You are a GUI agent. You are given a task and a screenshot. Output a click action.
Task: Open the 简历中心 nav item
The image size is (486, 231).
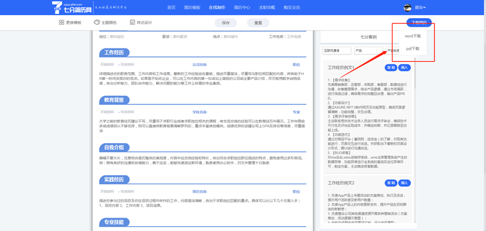(x=242, y=7)
